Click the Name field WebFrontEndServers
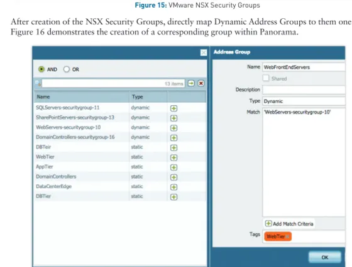Image resolution: width=352 pixels, height=267 pixels. point(304,67)
